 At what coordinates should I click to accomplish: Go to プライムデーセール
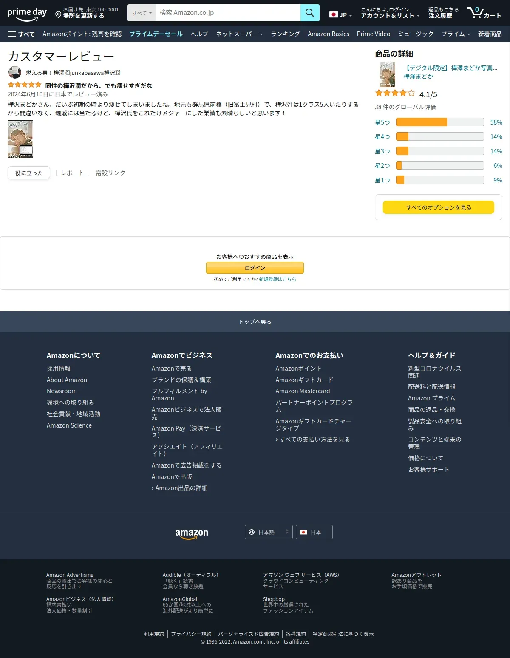point(156,34)
